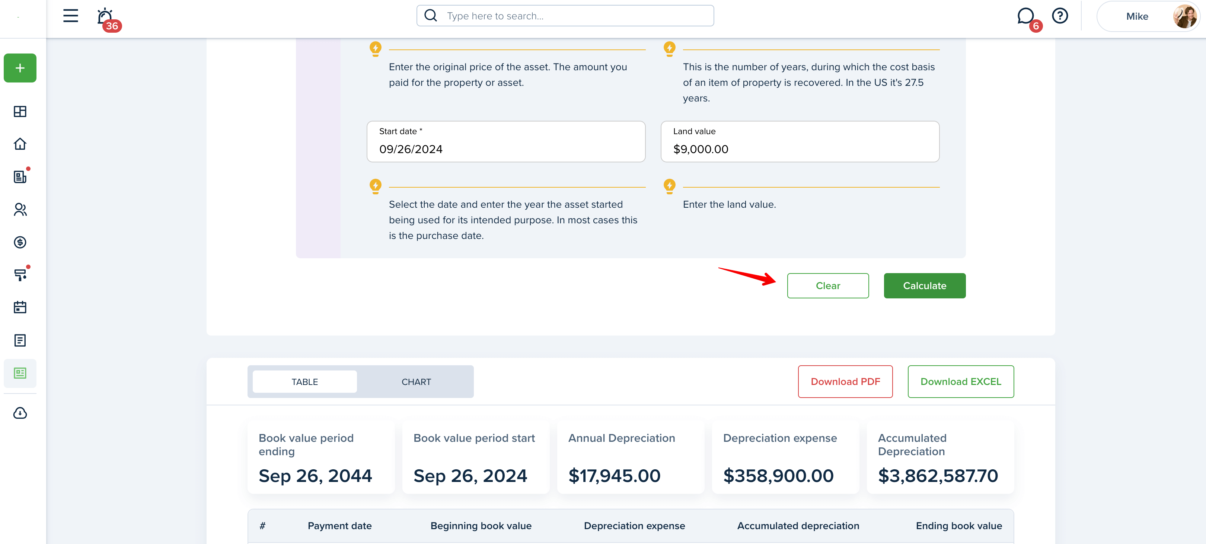This screenshot has height=544, width=1206.
Task: Click the Depreciation expense column header
Action: tap(634, 526)
